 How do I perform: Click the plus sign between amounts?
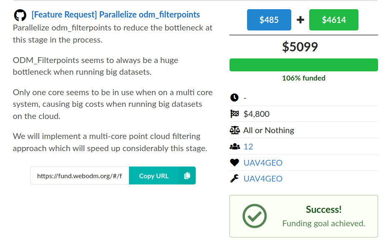pyautogui.click(x=300, y=20)
